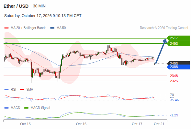Click the Oct 16 date axis label
This screenshot has height=129, width=191.
81,124
